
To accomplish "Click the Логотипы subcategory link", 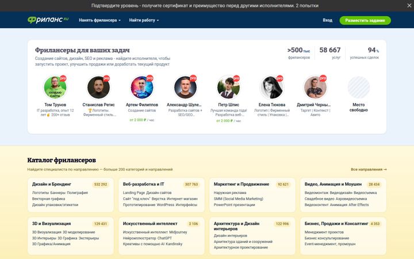I will tap(40, 193).
